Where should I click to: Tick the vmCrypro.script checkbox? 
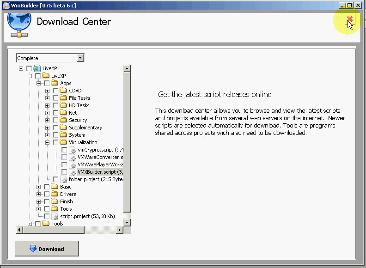[x=64, y=150]
